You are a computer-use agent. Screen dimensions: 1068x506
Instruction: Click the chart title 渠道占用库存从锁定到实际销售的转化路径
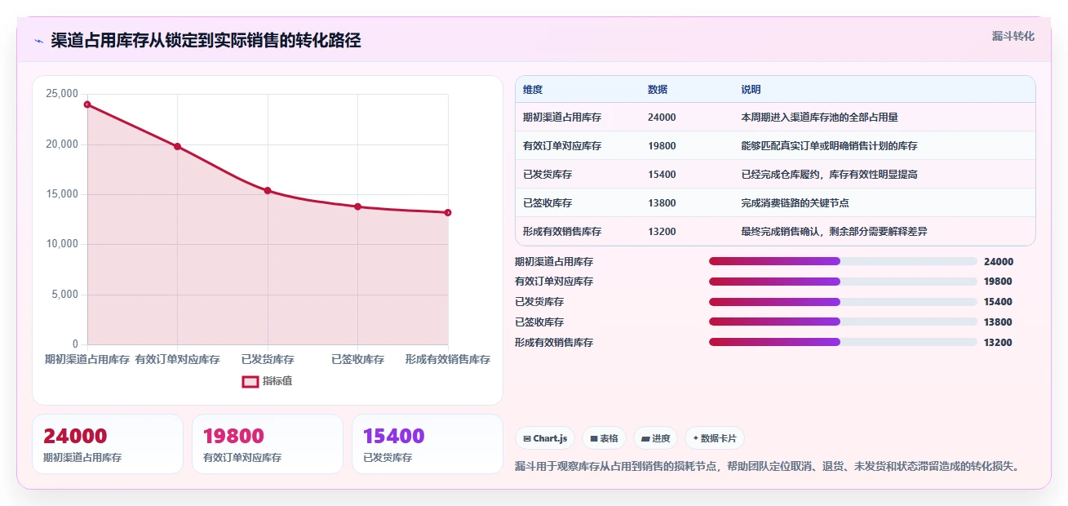pos(206,41)
